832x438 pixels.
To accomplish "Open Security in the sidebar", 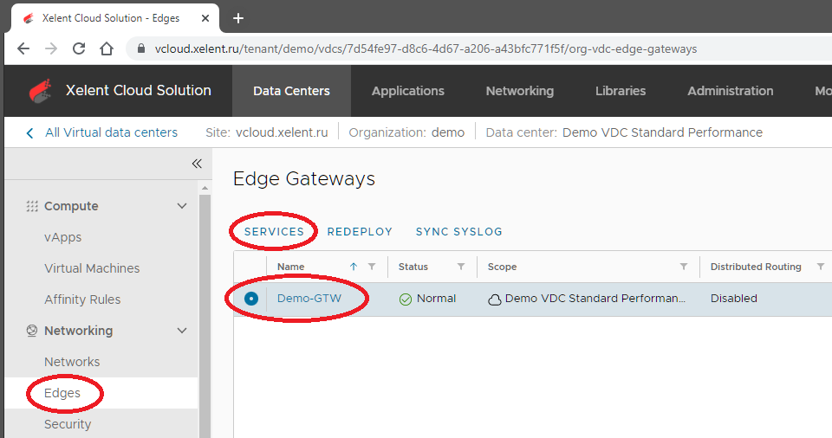I will (x=68, y=424).
